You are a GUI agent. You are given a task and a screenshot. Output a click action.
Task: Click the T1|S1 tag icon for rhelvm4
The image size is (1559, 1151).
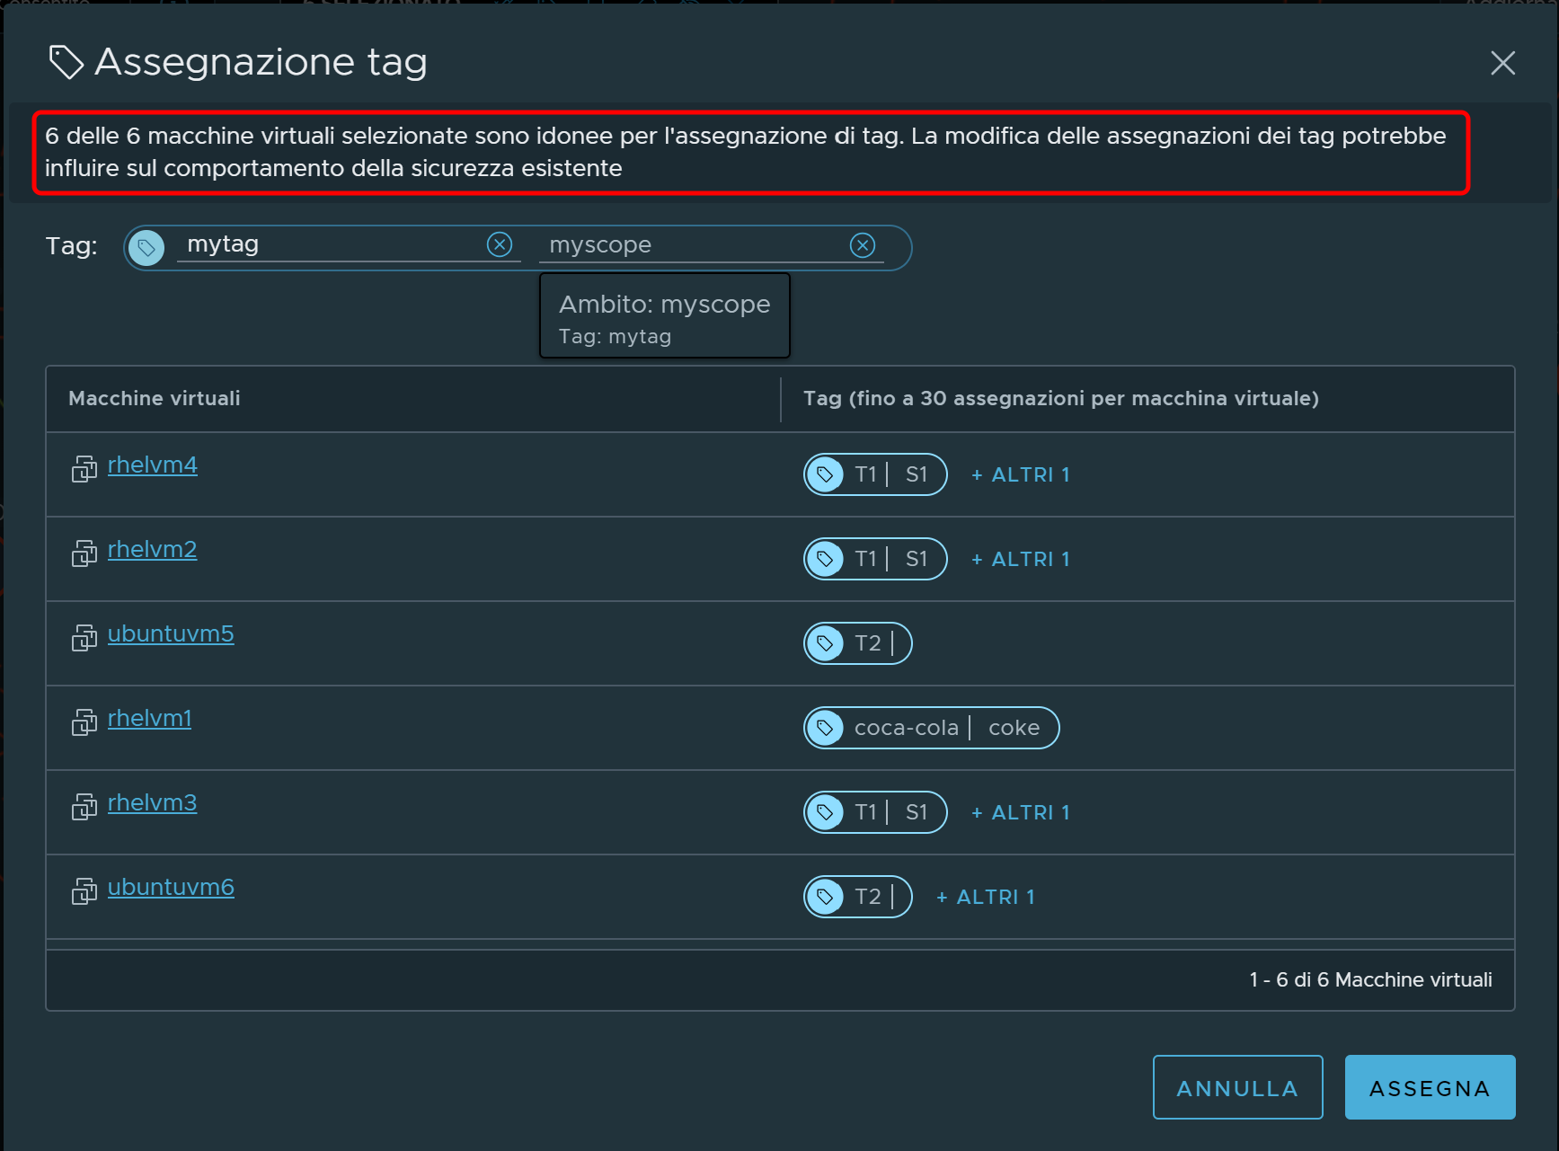[x=825, y=474]
